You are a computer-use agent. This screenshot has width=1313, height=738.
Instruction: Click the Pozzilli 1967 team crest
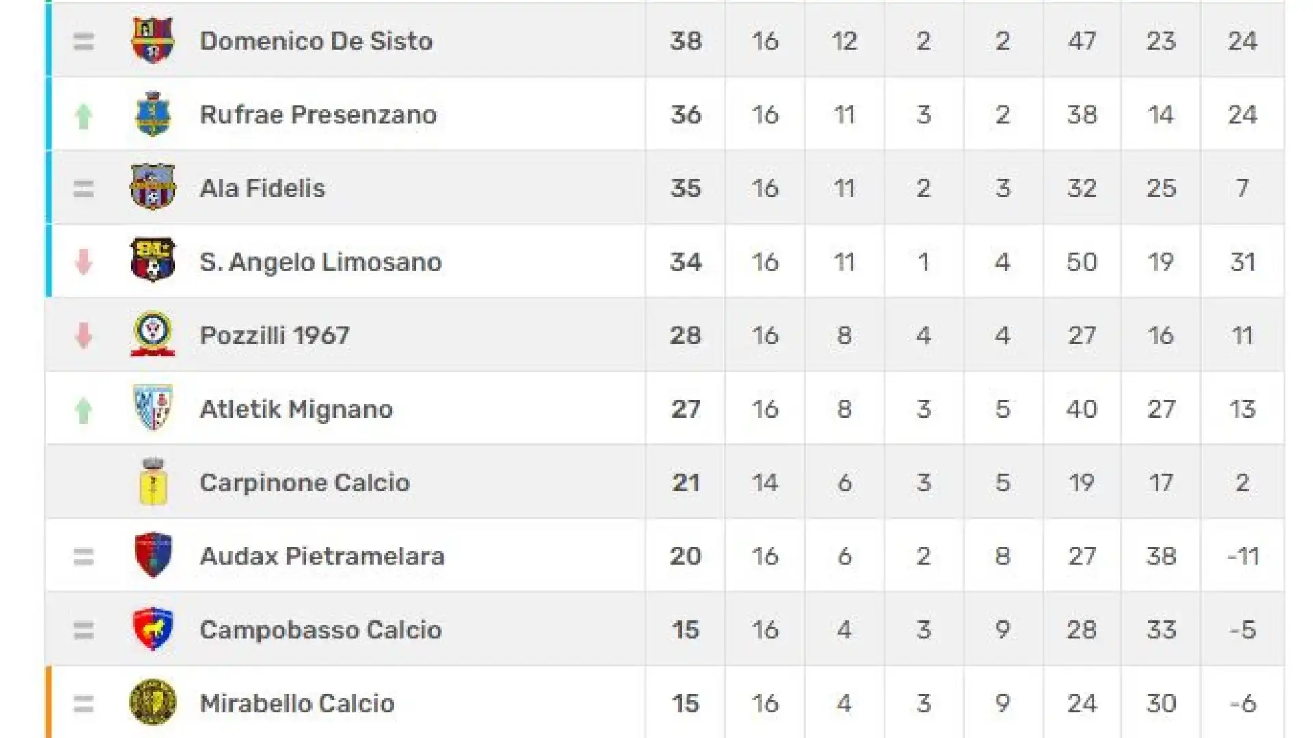click(153, 334)
